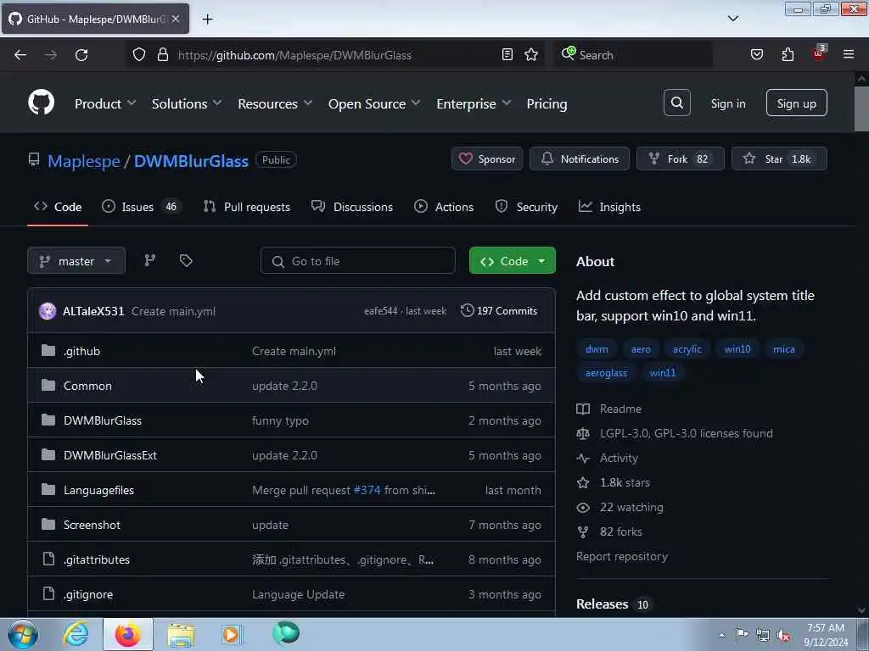Viewport: 869px width, 651px height.
Task: Click the padlock site info icon
Action: click(x=162, y=54)
